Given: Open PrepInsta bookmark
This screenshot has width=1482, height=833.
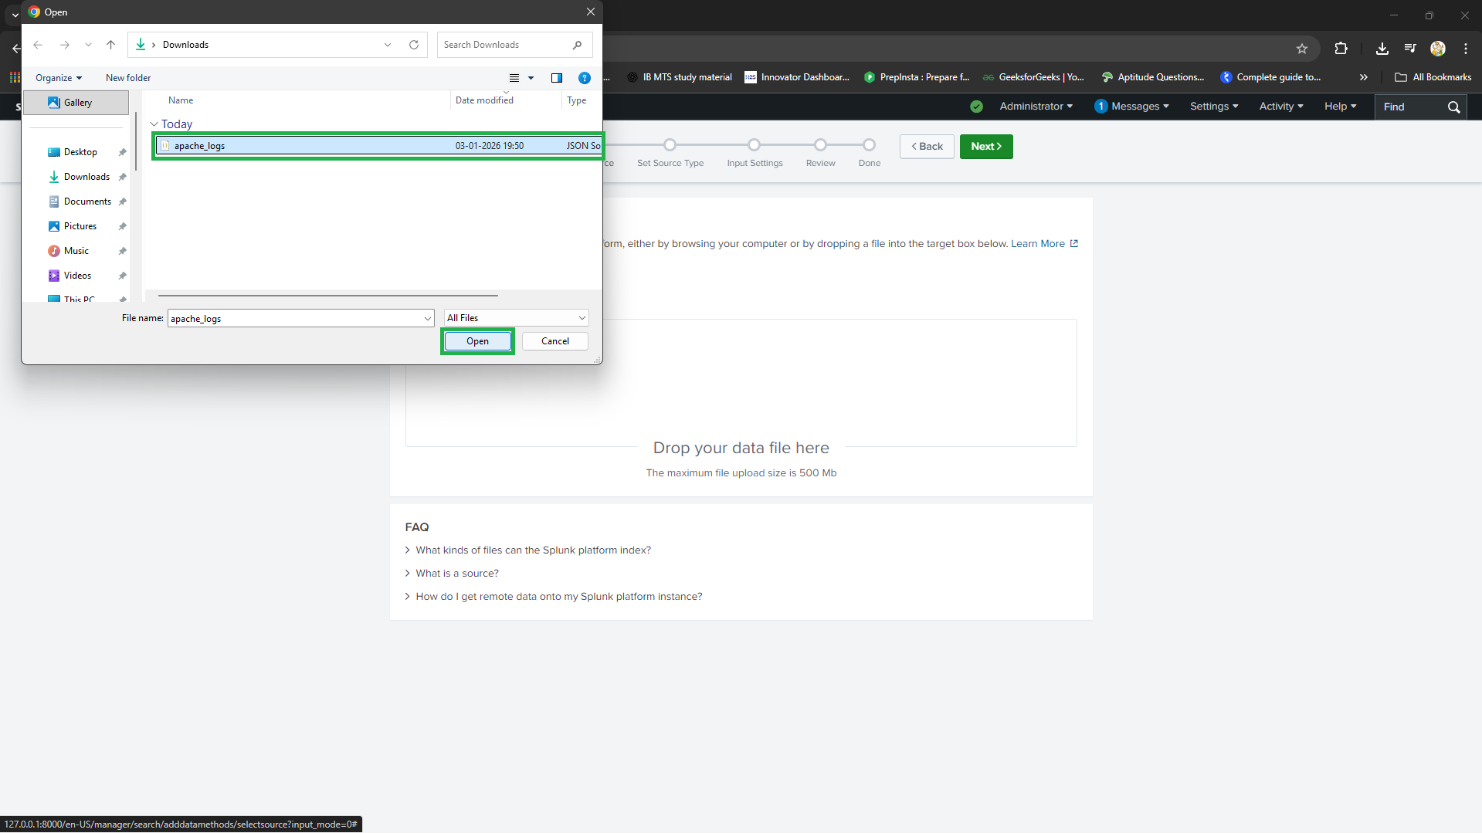Looking at the screenshot, I should (917, 77).
